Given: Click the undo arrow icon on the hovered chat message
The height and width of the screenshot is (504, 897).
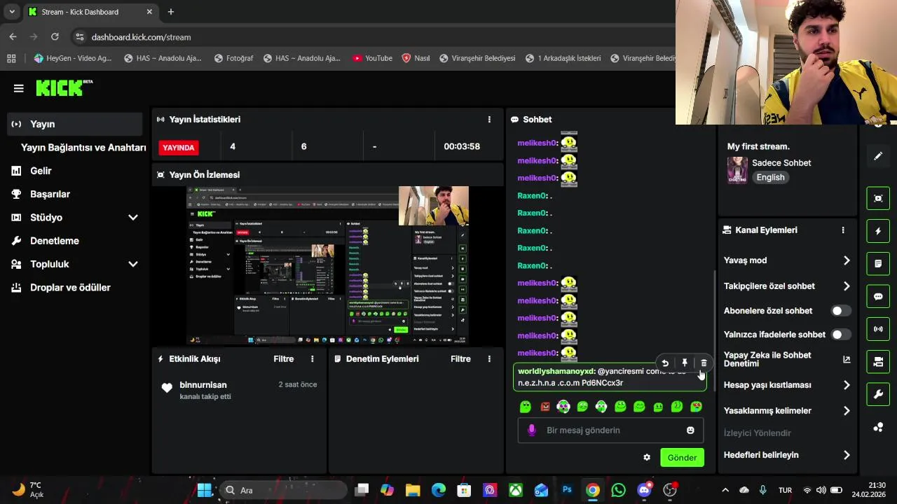Looking at the screenshot, I should 665,363.
